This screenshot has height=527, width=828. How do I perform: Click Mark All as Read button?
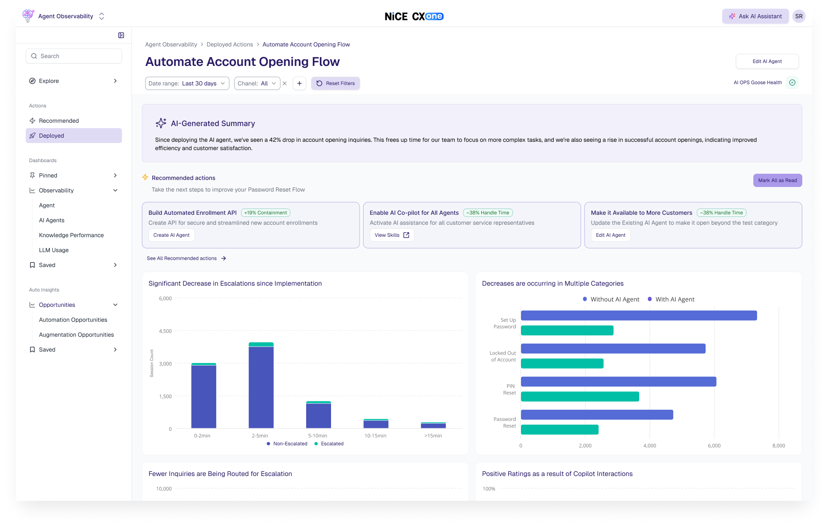(777, 180)
